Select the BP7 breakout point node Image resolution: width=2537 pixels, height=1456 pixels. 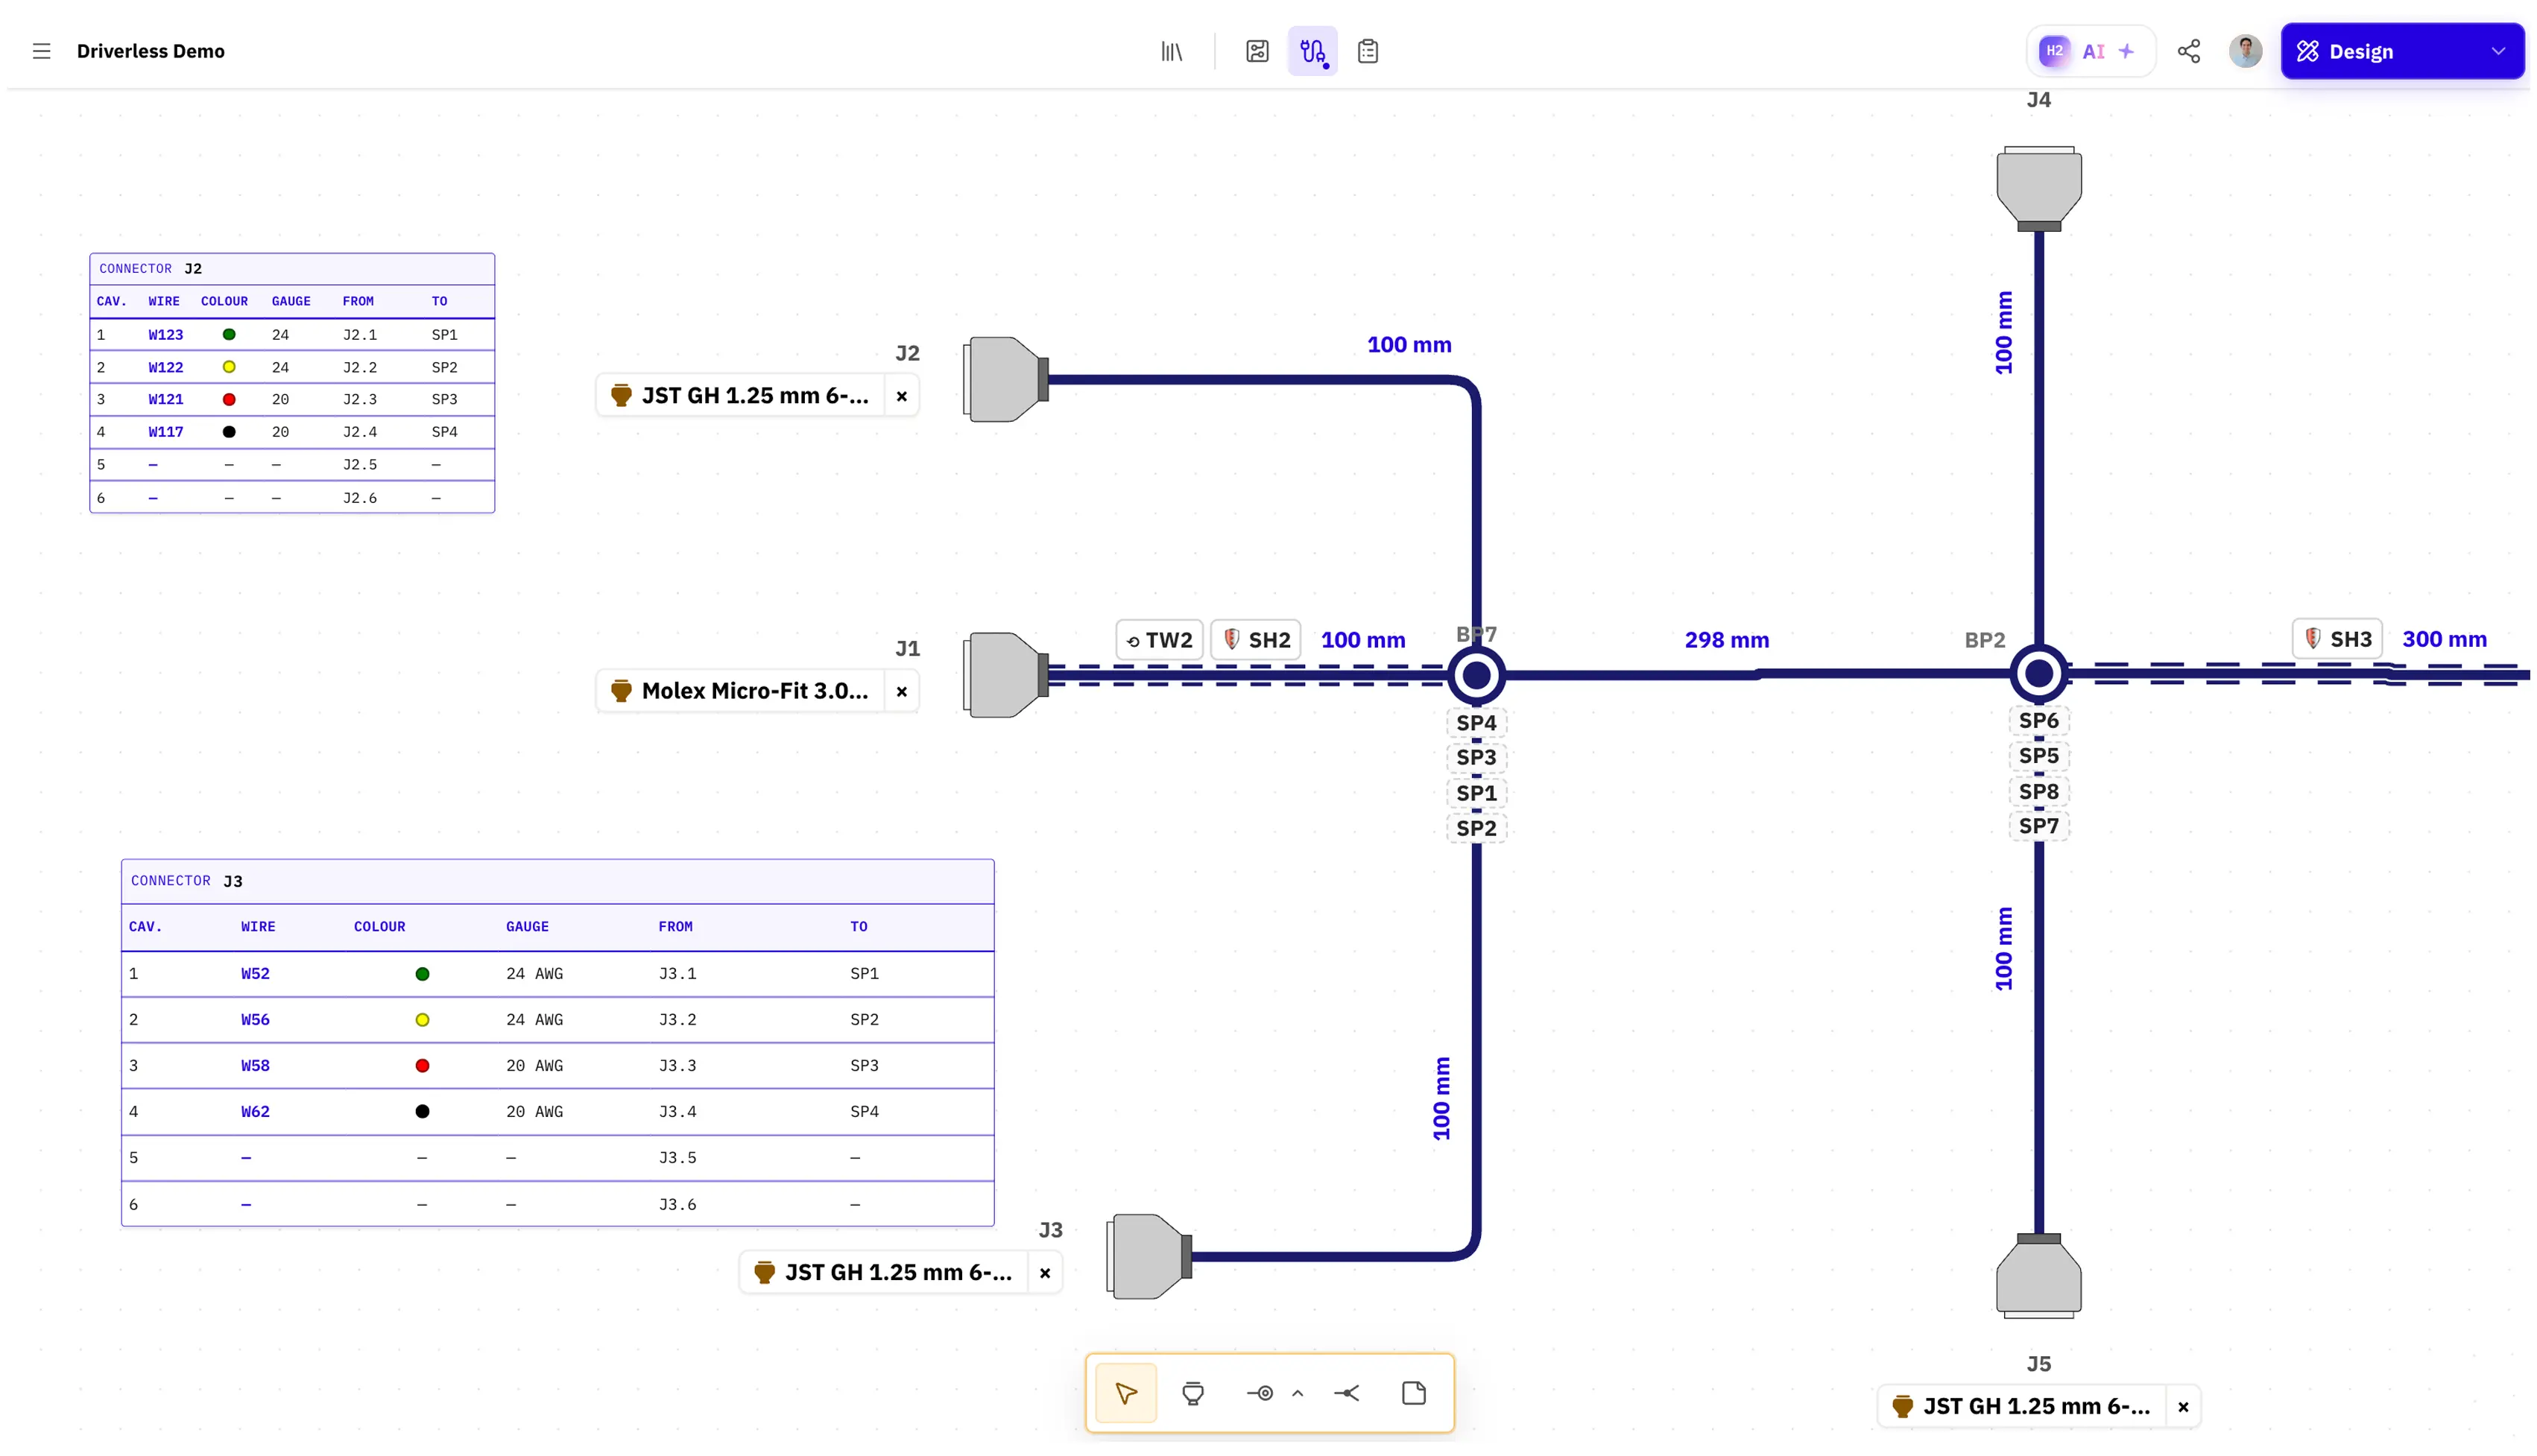[x=1477, y=676]
